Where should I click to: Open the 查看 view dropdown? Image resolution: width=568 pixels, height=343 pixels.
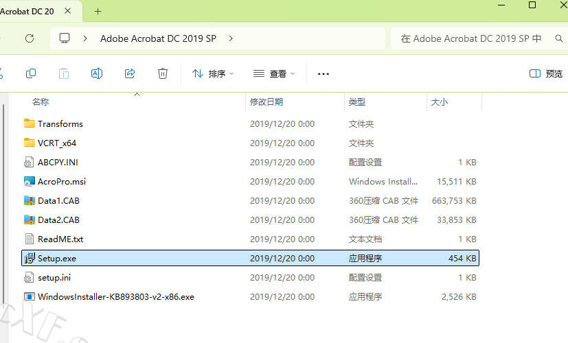pyautogui.click(x=274, y=74)
